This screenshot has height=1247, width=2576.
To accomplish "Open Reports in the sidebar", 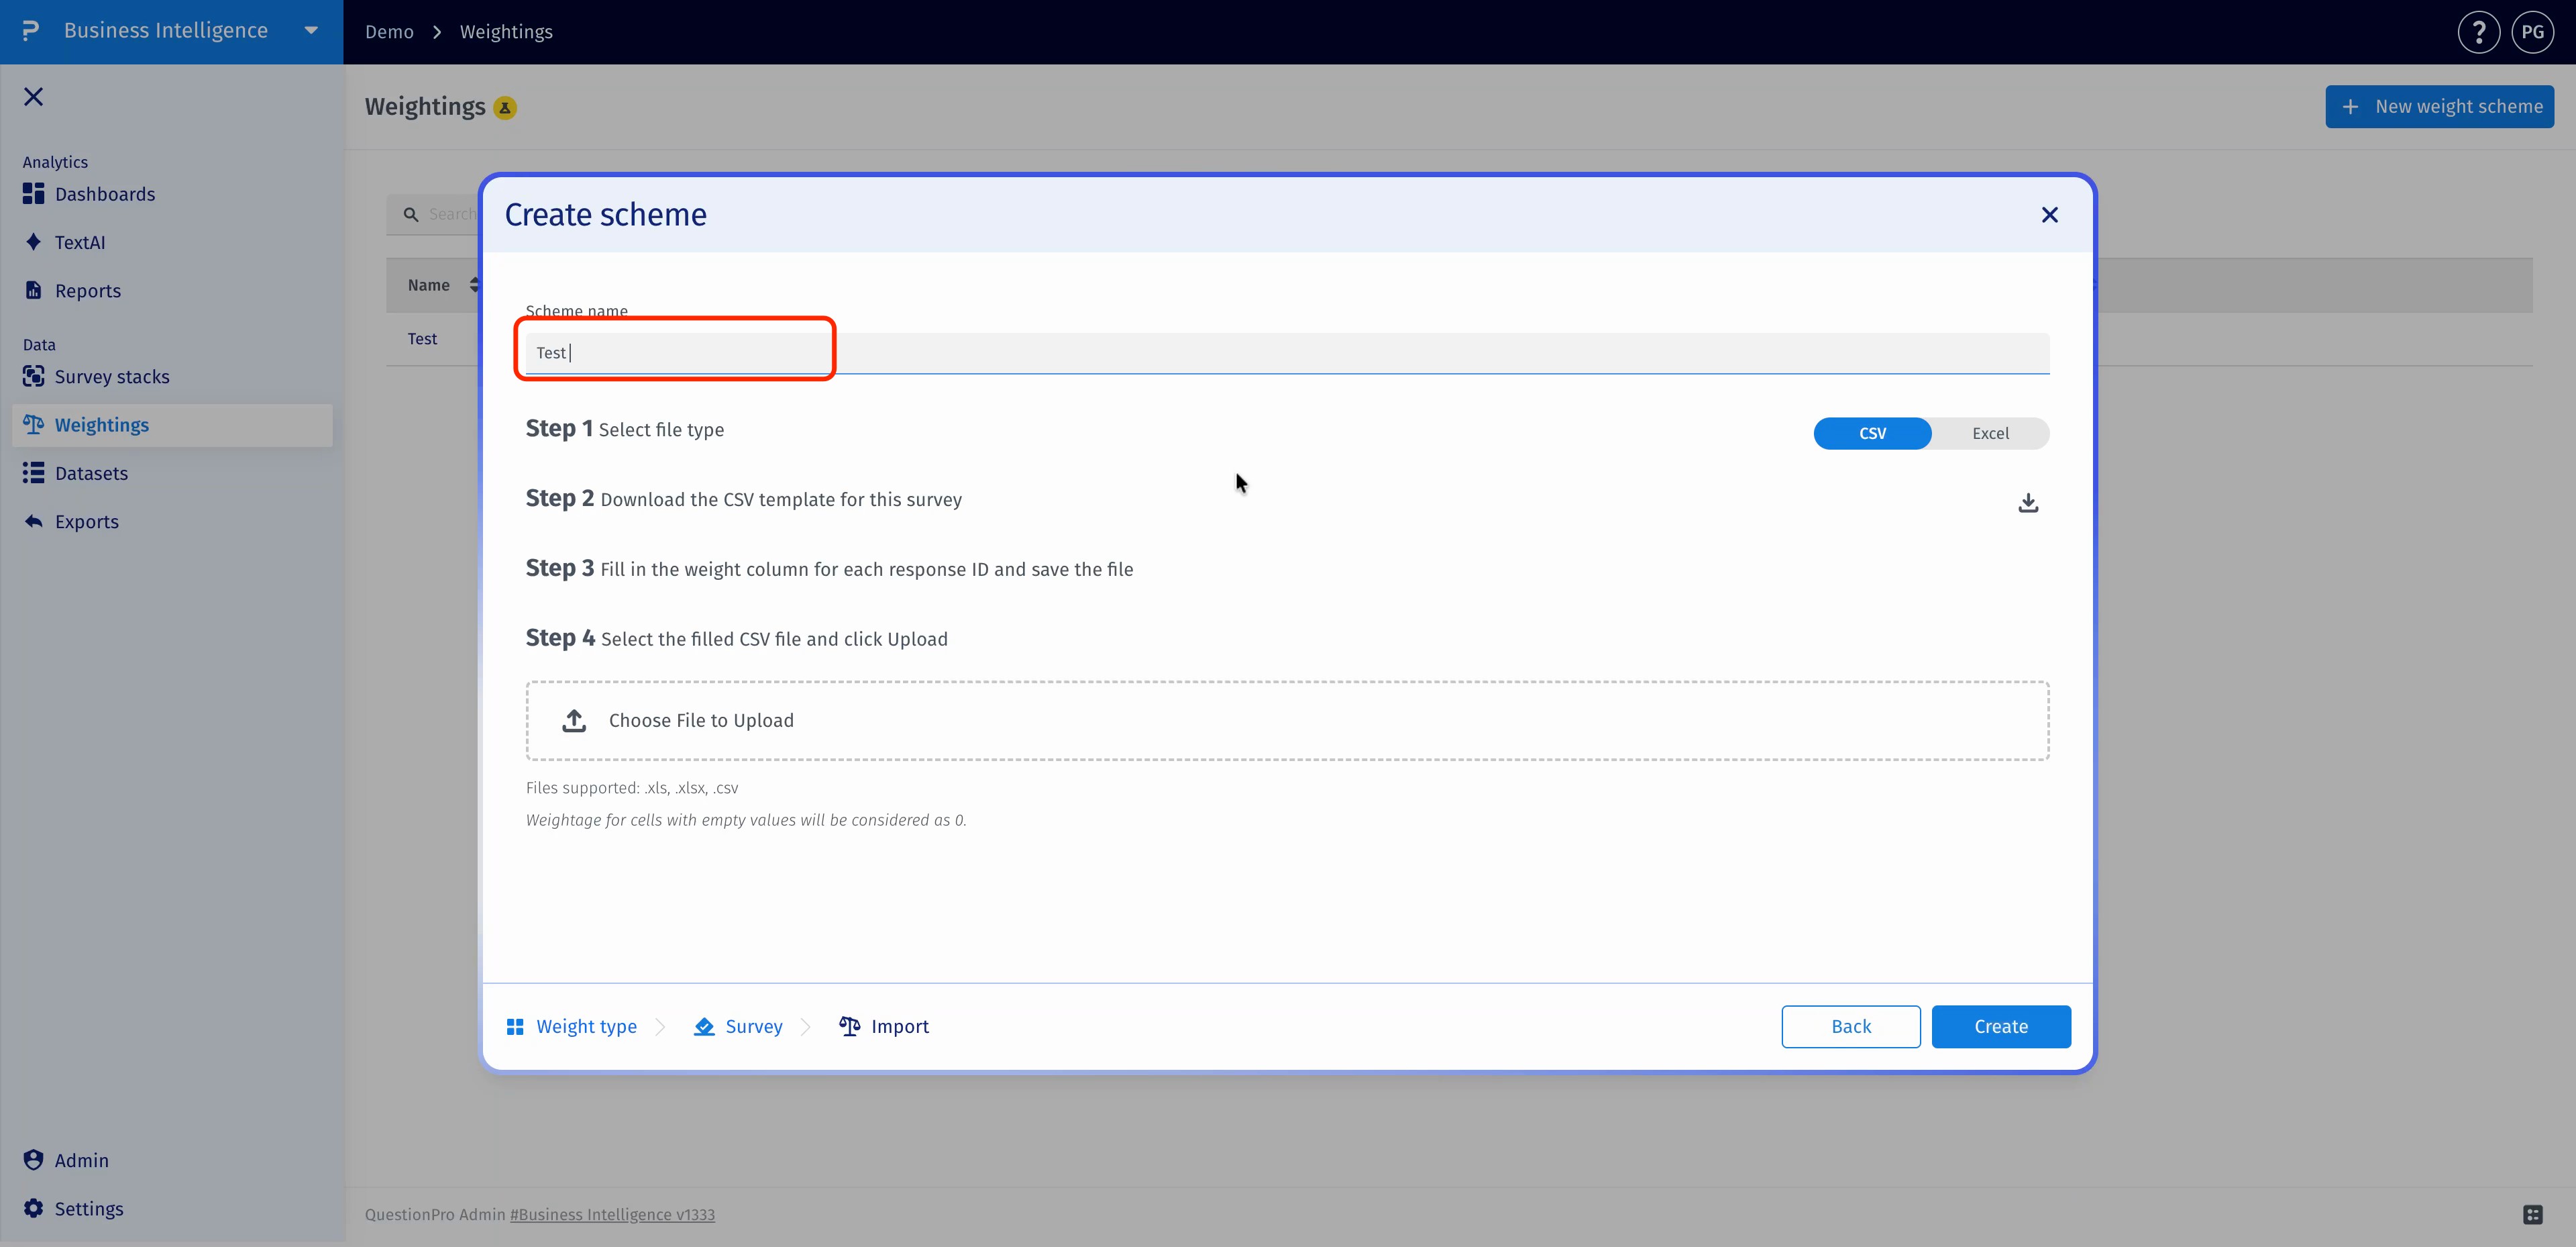I will pos(87,291).
